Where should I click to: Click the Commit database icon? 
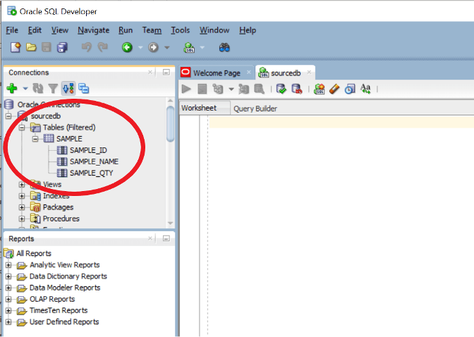pyautogui.click(x=281, y=89)
